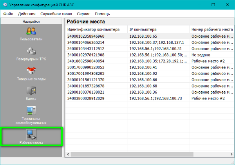Click Номер рабочего места column header
The image size is (235, 165).
[212, 30]
